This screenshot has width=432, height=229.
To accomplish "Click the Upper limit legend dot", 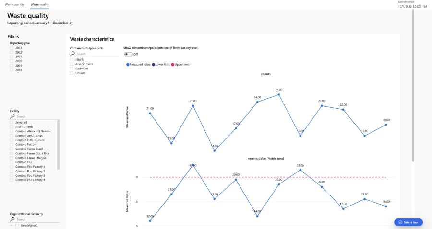I will [173, 64].
